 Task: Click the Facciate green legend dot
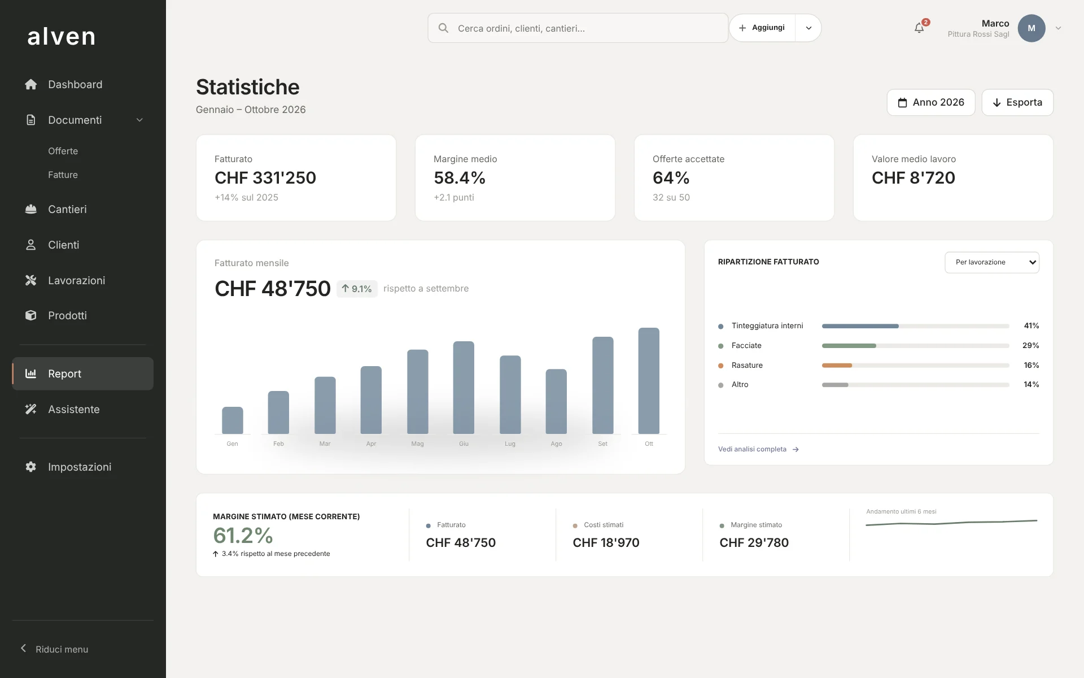[x=721, y=346]
